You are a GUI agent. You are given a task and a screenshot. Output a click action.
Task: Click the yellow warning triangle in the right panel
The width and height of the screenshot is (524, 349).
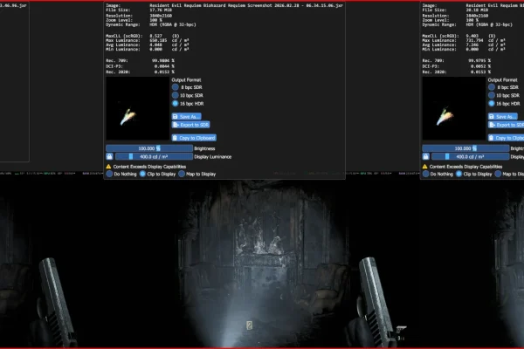pyautogui.click(x=424, y=167)
